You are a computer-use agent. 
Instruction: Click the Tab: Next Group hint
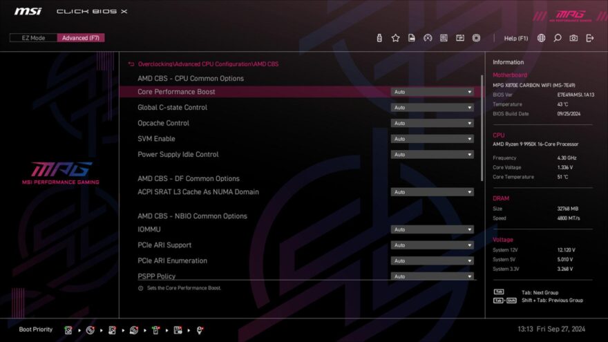pos(540,293)
